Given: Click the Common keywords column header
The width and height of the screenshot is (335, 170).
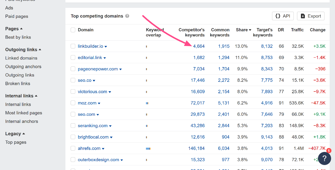Looking at the screenshot, I should (220, 32).
